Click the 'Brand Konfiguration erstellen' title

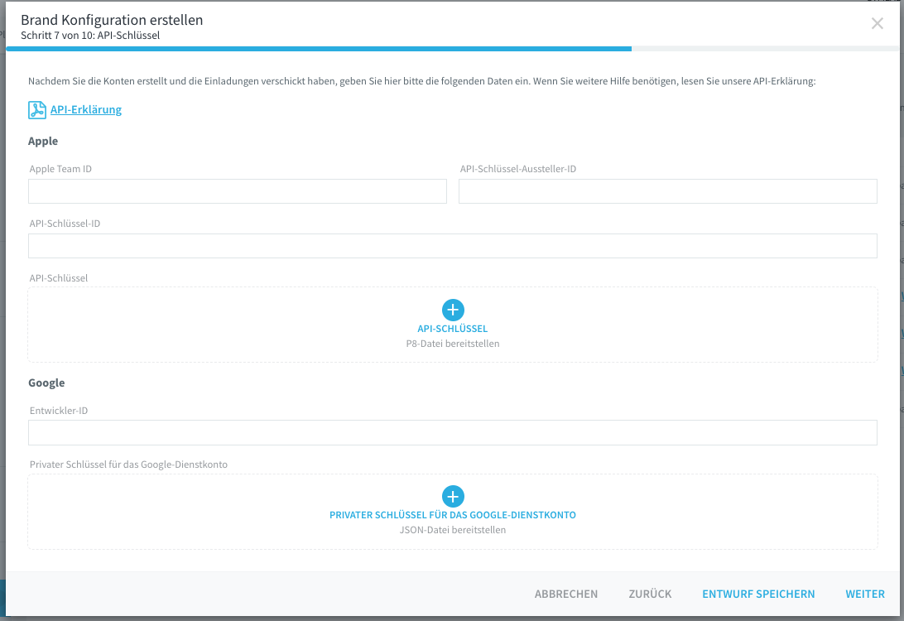tap(112, 20)
